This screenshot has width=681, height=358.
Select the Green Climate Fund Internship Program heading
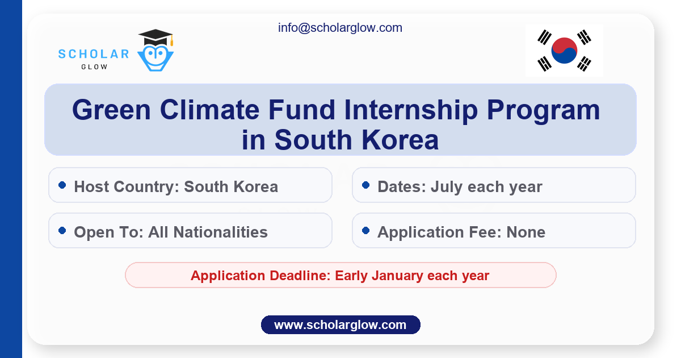click(x=336, y=110)
